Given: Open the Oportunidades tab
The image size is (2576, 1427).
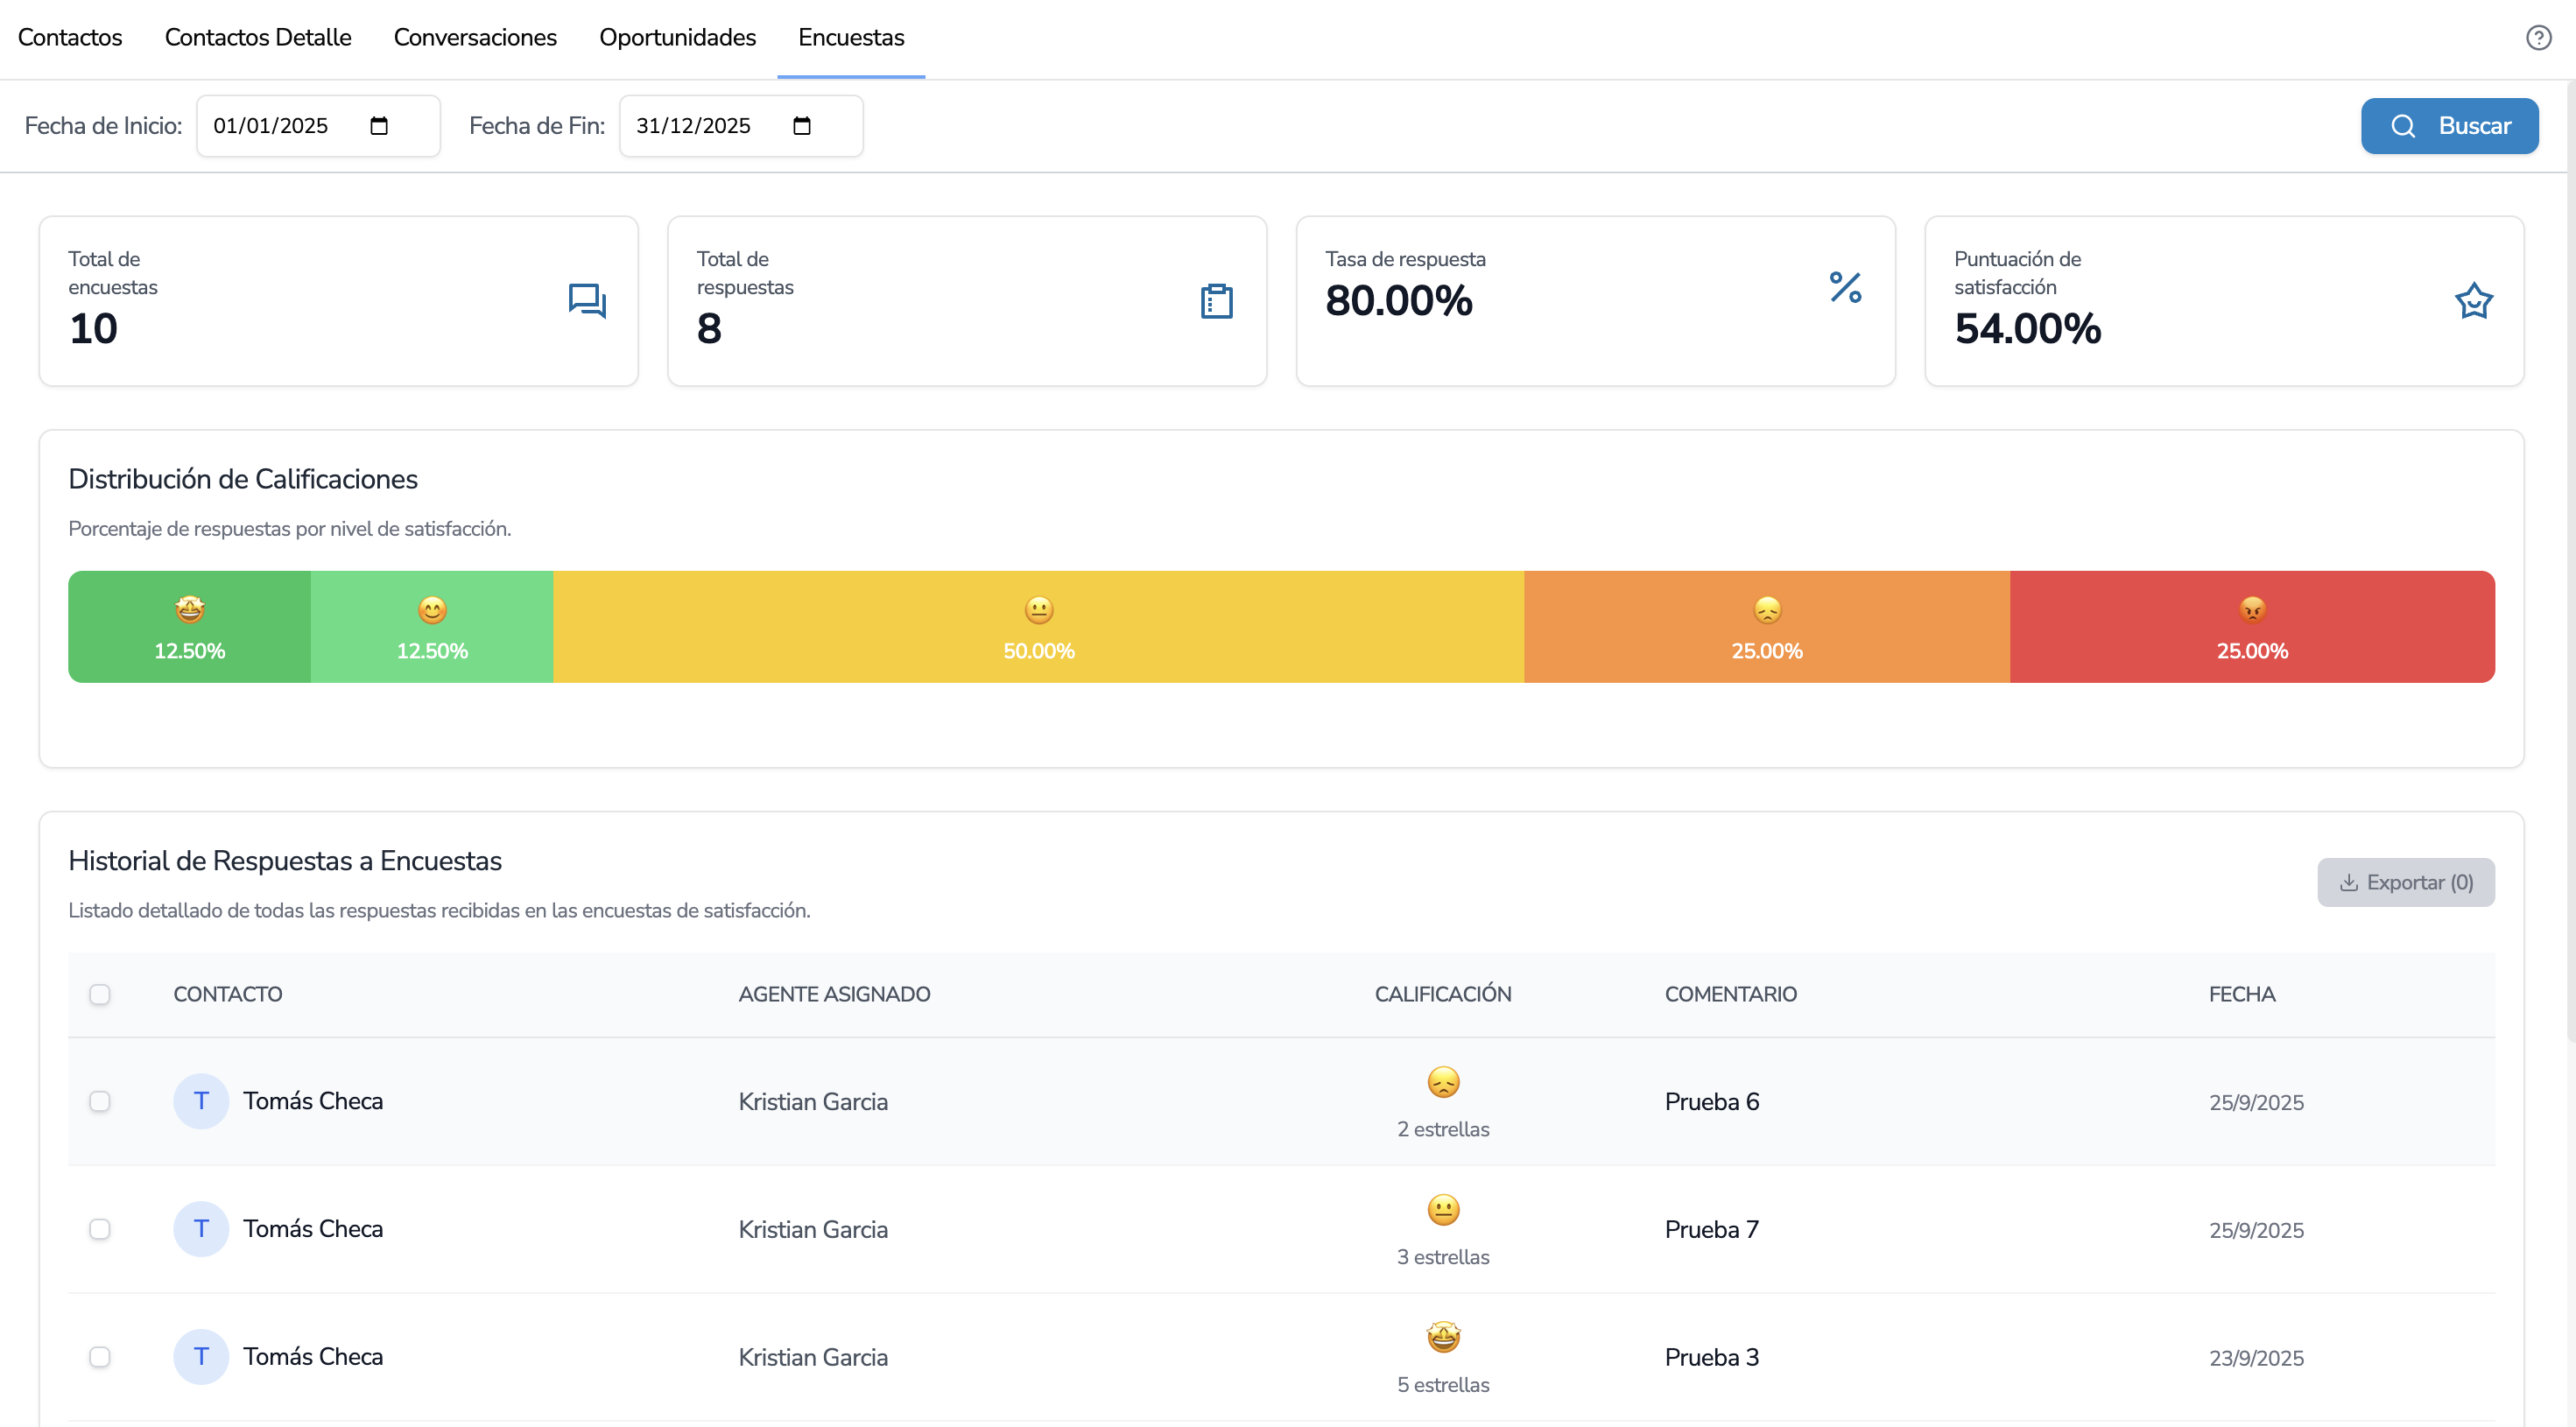Looking at the screenshot, I should pos(677,38).
